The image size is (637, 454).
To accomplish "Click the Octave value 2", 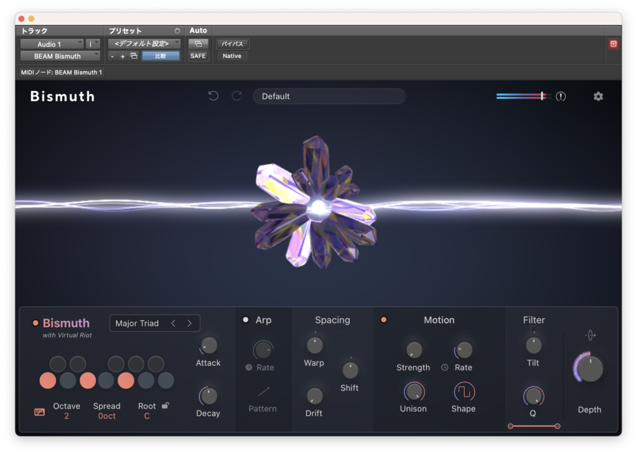I will point(67,416).
